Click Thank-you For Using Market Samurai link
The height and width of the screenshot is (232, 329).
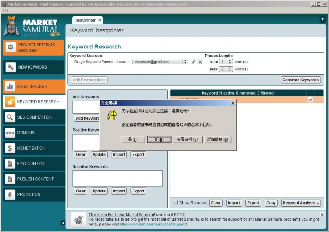121,215
